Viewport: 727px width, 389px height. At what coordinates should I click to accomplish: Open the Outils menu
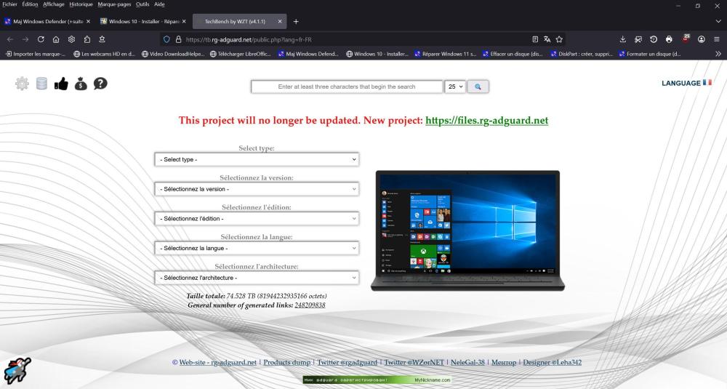[142, 4]
